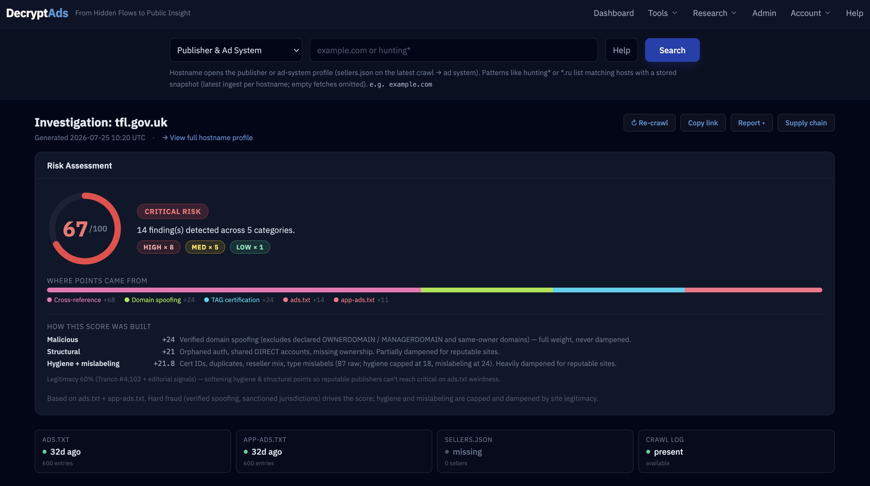Open the Publisher & Ad System search type dropdown

pos(236,50)
